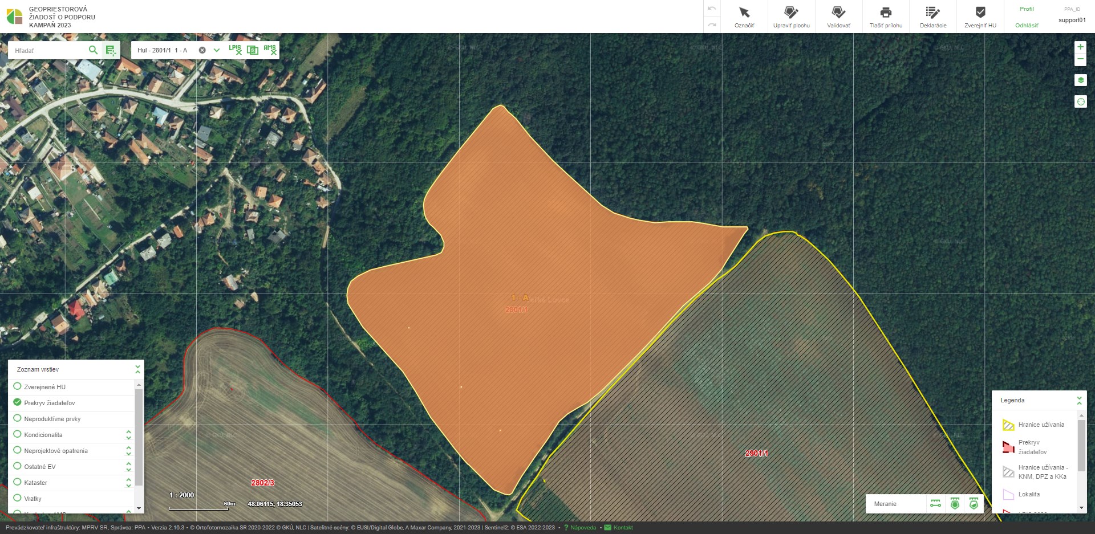The width and height of the screenshot is (1095, 534).
Task: Click the Prekryv žiadateľov legend swatch
Action: 1008,447
